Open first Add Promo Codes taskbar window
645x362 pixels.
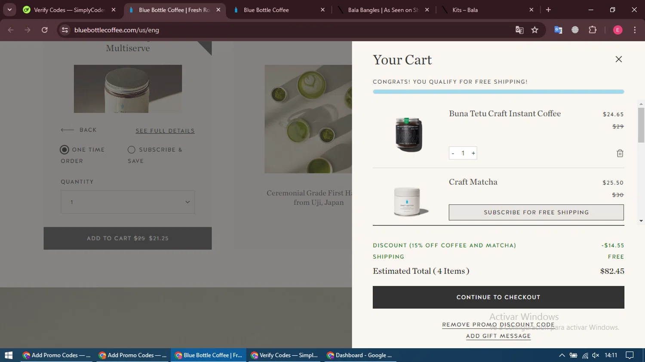(x=56, y=355)
